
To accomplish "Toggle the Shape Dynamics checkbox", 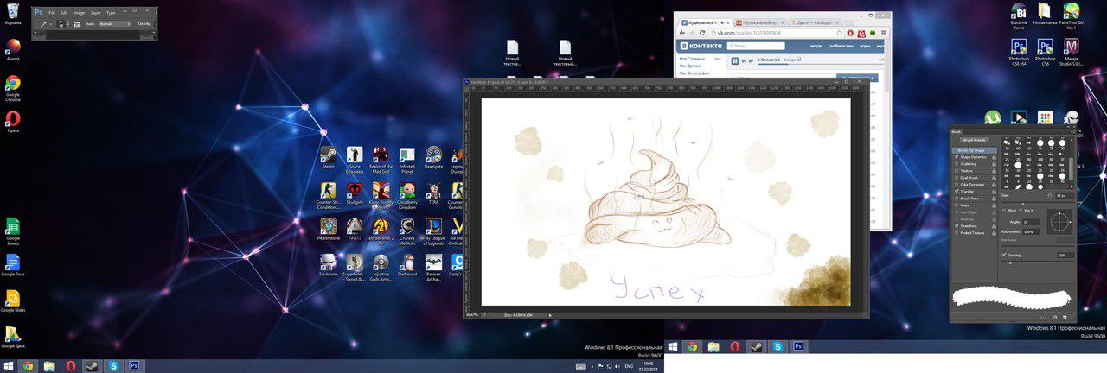I will coord(956,157).
